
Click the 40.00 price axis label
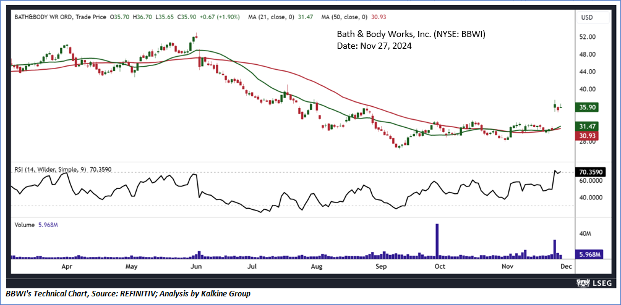point(587,89)
